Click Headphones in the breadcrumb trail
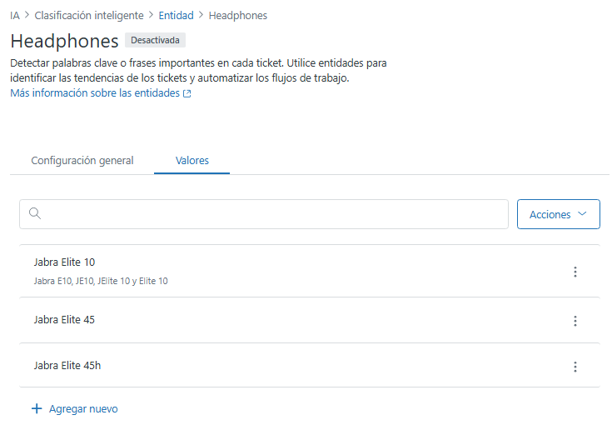Viewport: 612px width, 435px height. click(237, 16)
